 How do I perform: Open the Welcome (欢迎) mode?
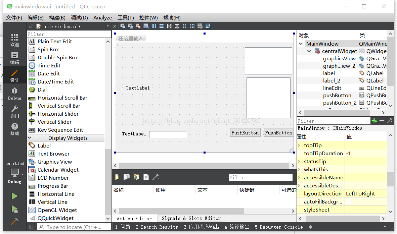[x=15, y=41]
